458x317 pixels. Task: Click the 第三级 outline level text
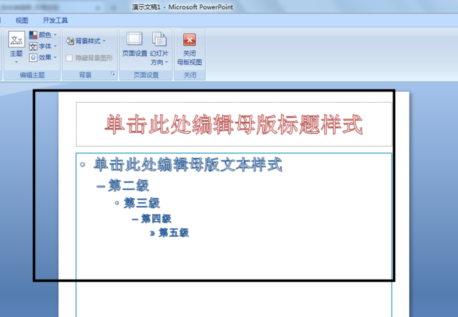[x=142, y=203]
